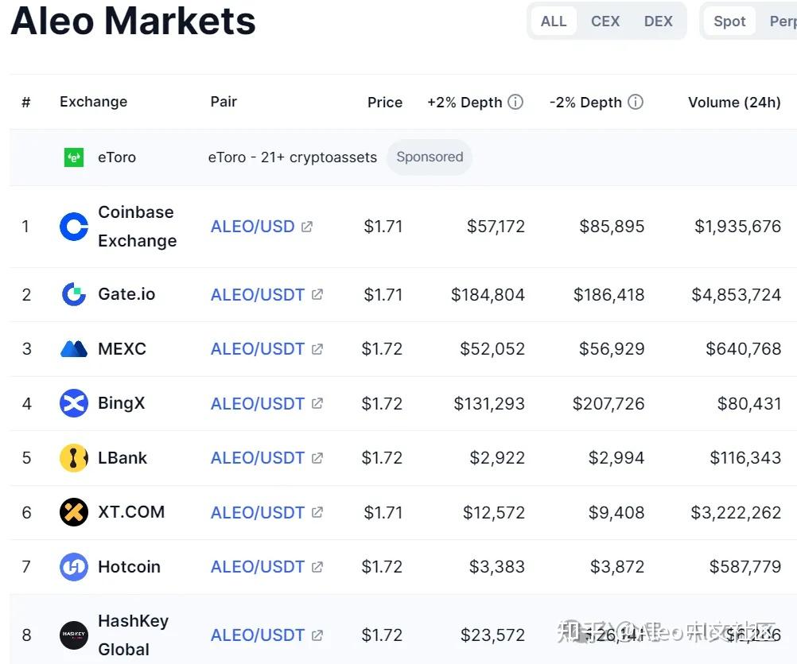This screenshot has width=797, height=664.
Task: Click the MEXC exchange logo
Action: click(73, 348)
